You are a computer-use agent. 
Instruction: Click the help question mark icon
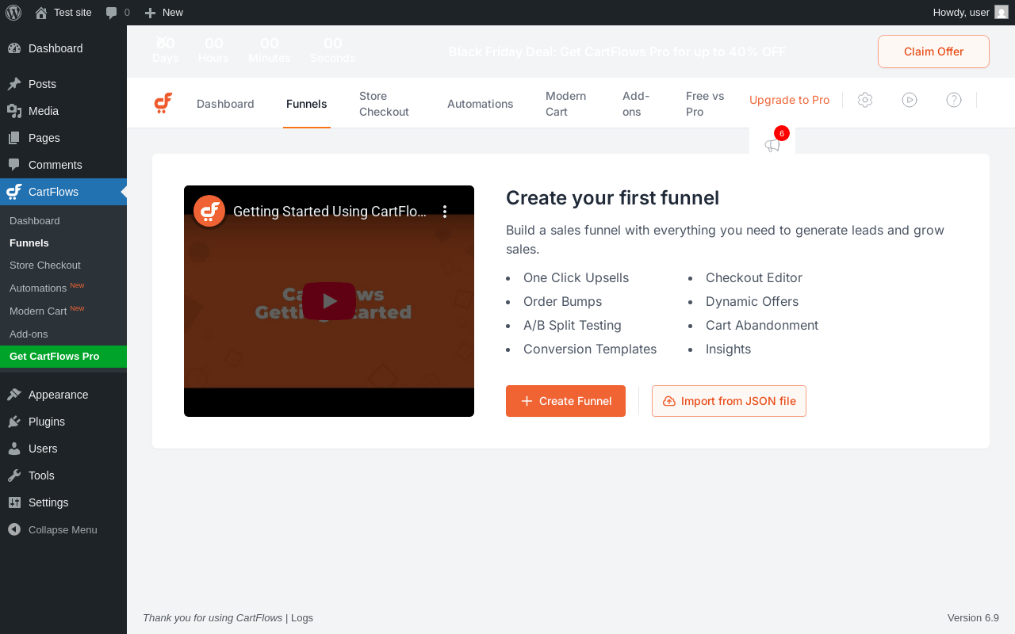954,100
